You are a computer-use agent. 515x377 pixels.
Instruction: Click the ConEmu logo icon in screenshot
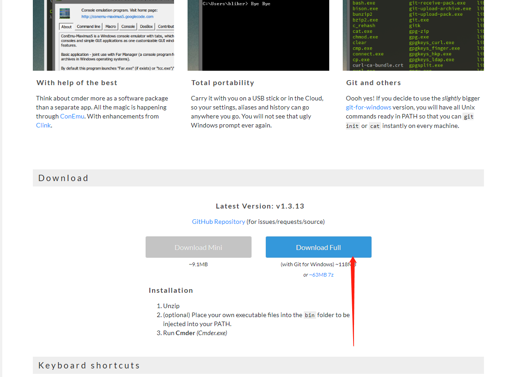pos(65,13)
